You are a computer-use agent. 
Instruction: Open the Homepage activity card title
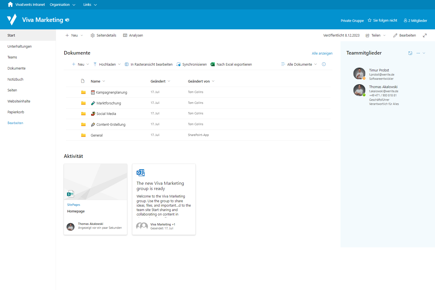pyautogui.click(x=76, y=211)
